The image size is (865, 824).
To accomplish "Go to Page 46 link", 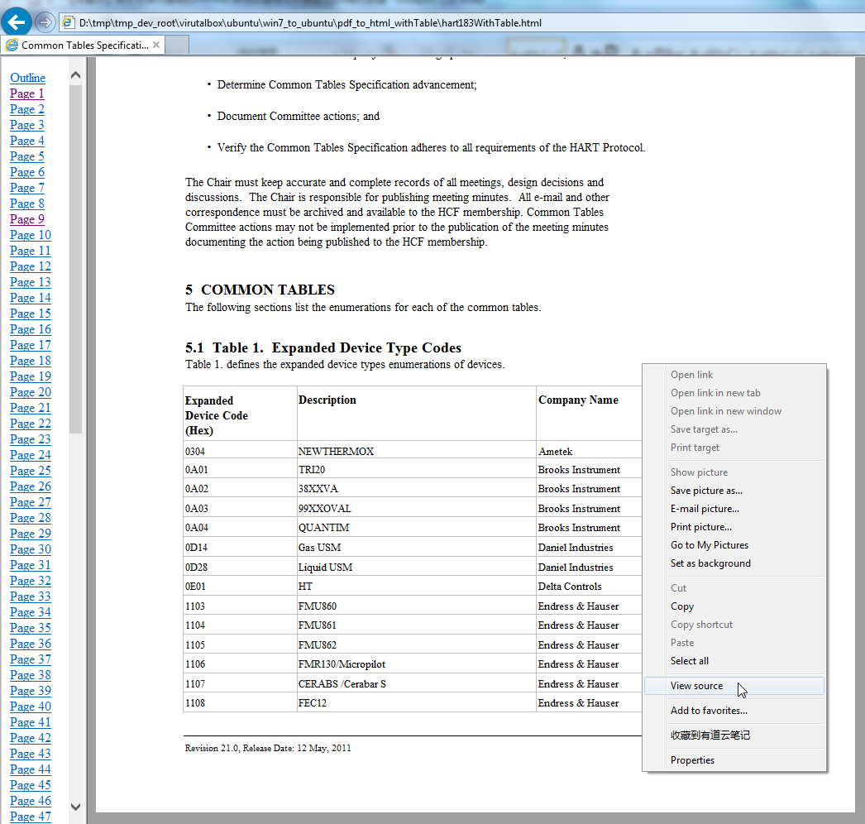I will click(31, 801).
